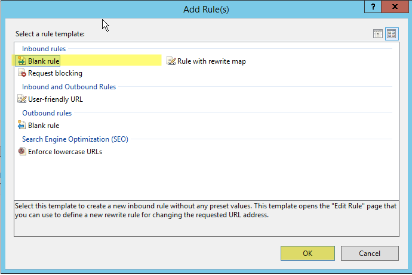Image resolution: width=412 pixels, height=275 pixels.
Task: Confirm selection with the OK button
Action: coord(308,253)
